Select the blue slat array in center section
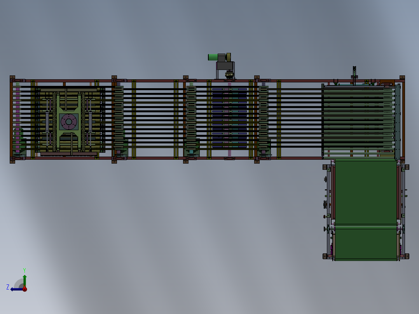 pyautogui.click(x=229, y=118)
